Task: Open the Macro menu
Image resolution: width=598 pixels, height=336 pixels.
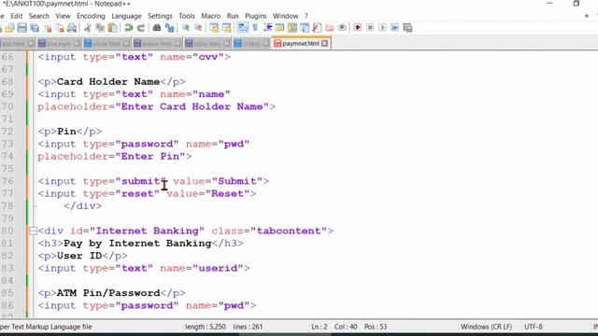Action: coord(210,16)
